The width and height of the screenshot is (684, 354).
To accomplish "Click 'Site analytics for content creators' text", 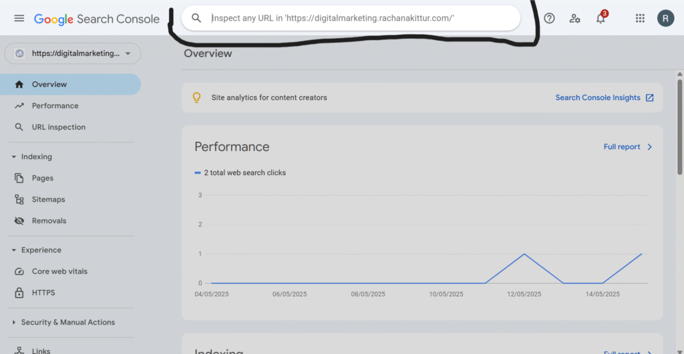I will point(269,98).
